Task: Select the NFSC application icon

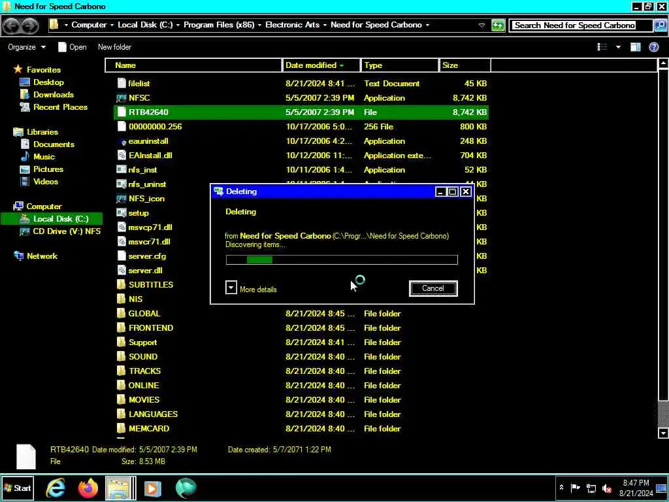Action: (x=122, y=98)
